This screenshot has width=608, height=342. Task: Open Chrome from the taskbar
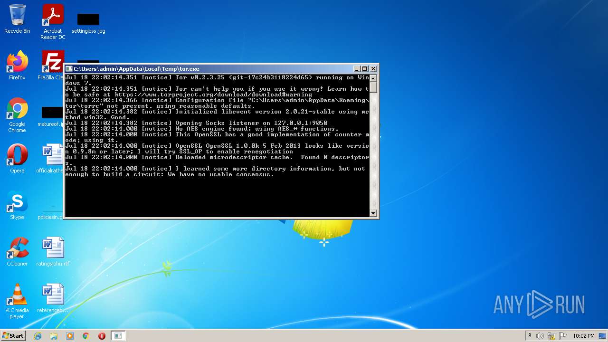point(86,336)
